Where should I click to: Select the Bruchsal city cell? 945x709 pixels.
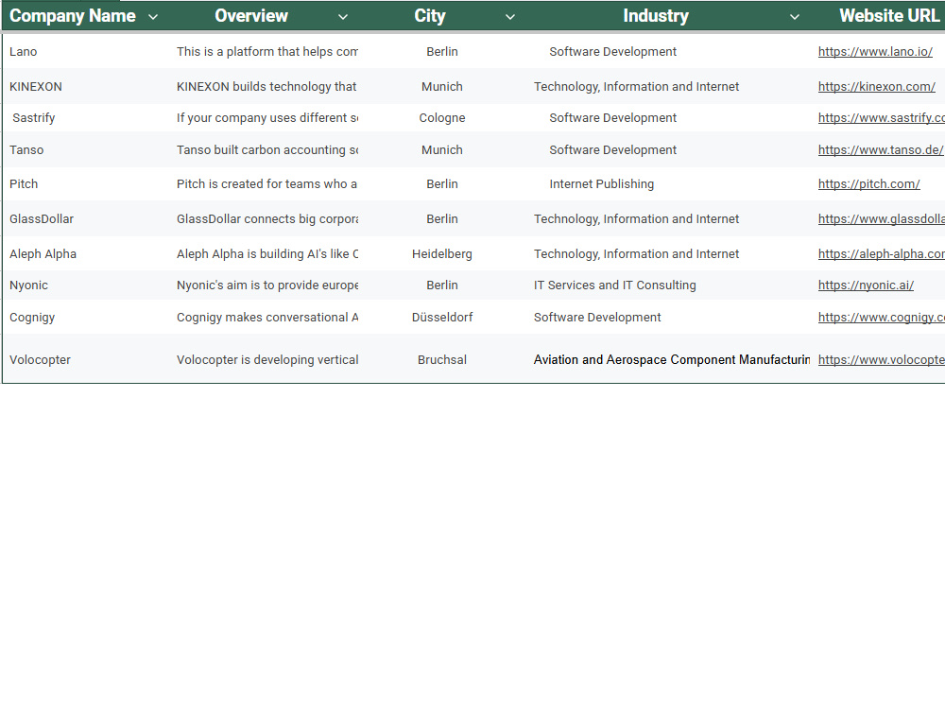[x=441, y=360]
